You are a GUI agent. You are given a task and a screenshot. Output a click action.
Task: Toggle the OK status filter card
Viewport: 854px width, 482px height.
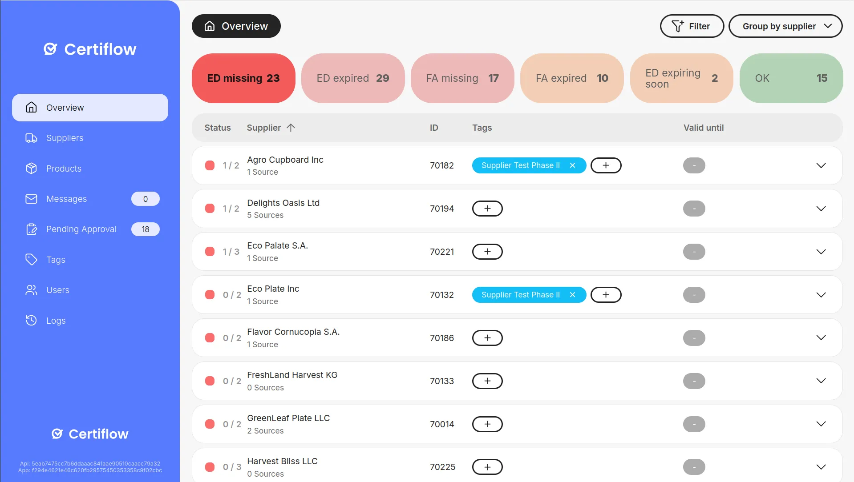pyautogui.click(x=791, y=78)
